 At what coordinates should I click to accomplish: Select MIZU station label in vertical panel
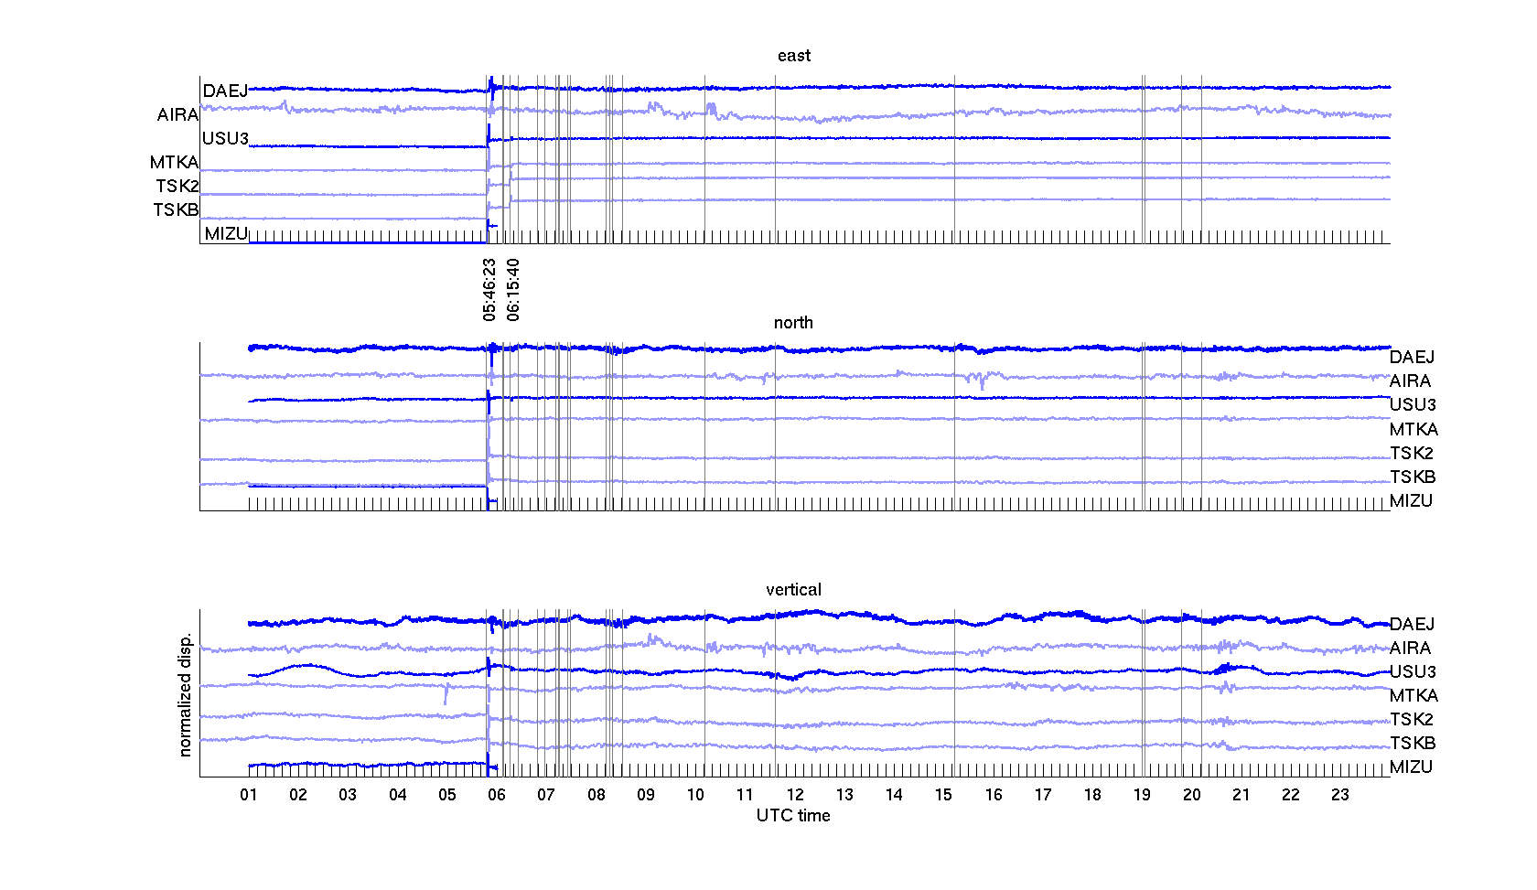pyautogui.click(x=1411, y=767)
